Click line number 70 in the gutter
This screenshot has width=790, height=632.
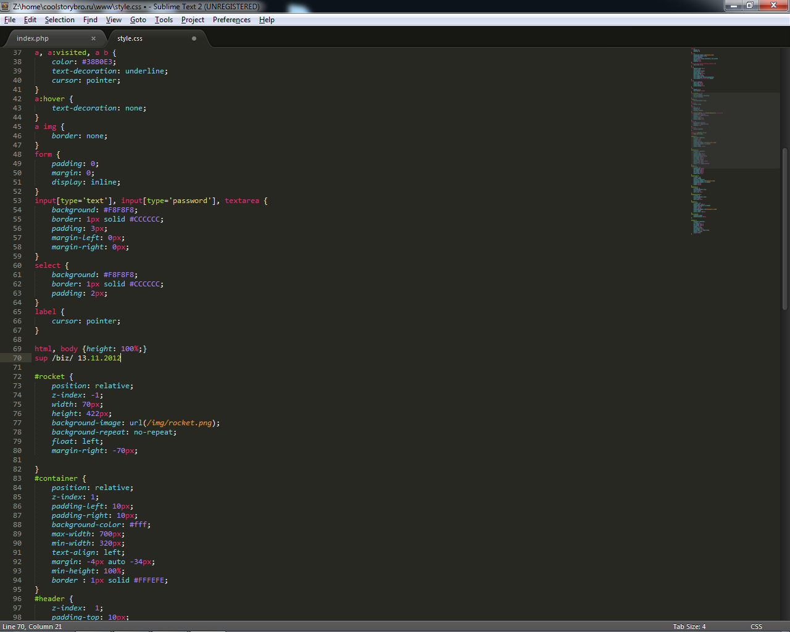pos(17,358)
